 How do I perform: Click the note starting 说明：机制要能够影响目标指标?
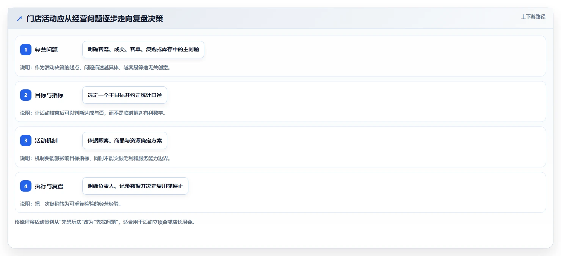tap(95, 158)
